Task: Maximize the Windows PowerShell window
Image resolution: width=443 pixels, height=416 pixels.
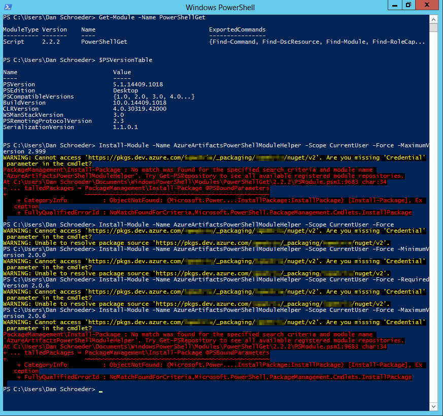Action: 408,5
